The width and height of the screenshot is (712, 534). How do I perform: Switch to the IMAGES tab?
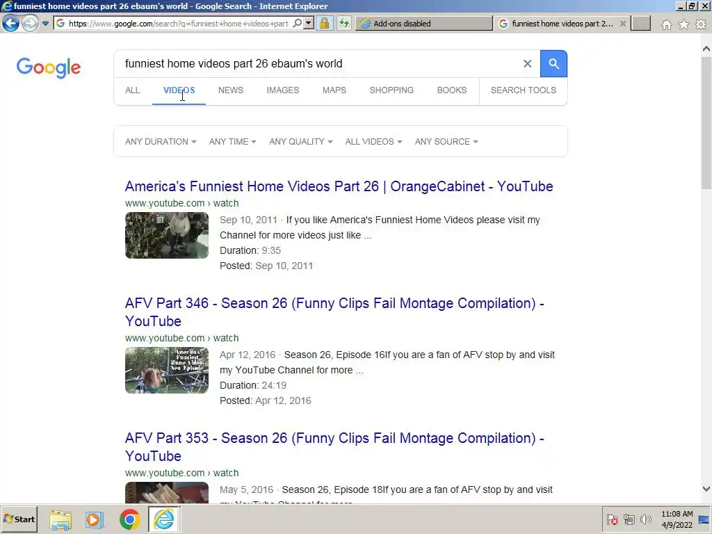(283, 90)
